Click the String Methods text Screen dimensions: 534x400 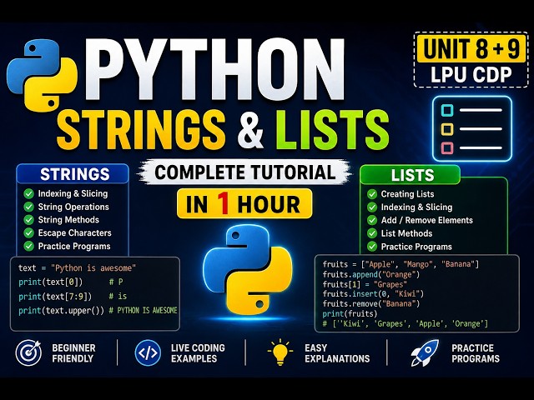tap(68, 220)
